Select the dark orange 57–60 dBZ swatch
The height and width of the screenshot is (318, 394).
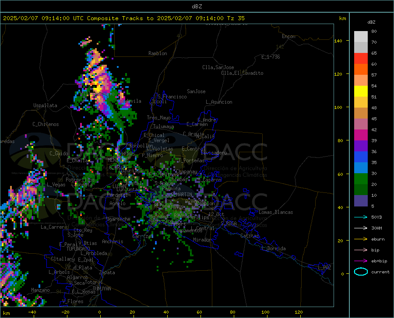point(361,70)
